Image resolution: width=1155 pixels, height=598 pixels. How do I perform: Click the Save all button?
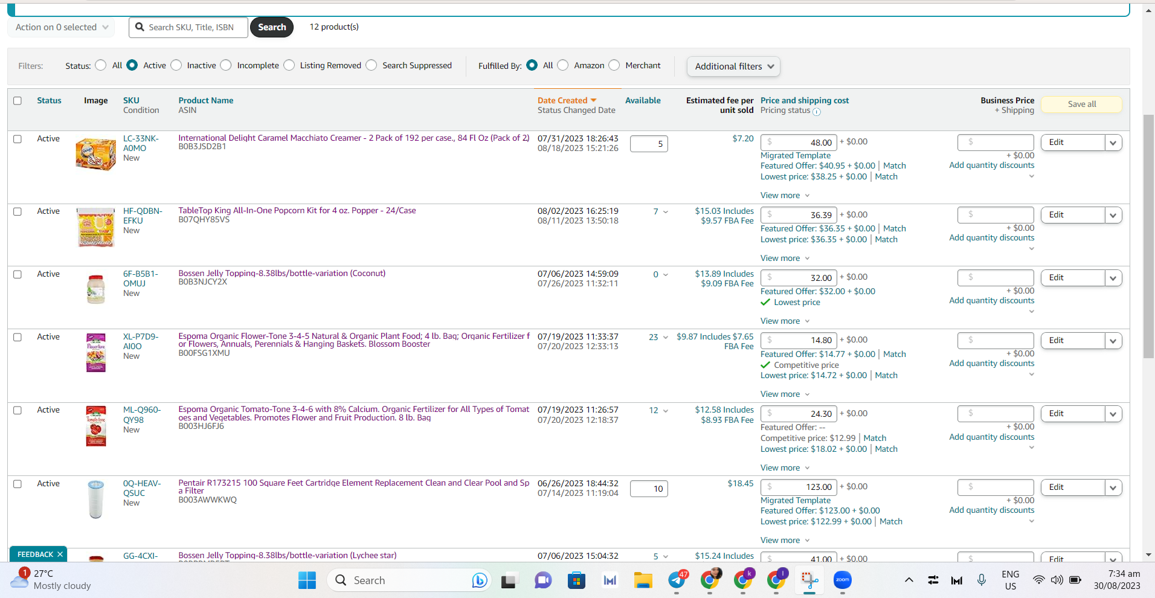pos(1082,104)
